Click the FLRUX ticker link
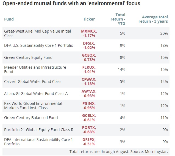This screenshot has width=175, height=156. pyautogui.click(x=88, y=67)
